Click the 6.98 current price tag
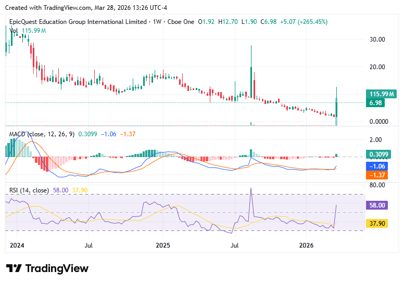Screen dimensions: 404x284 (376, 103)
